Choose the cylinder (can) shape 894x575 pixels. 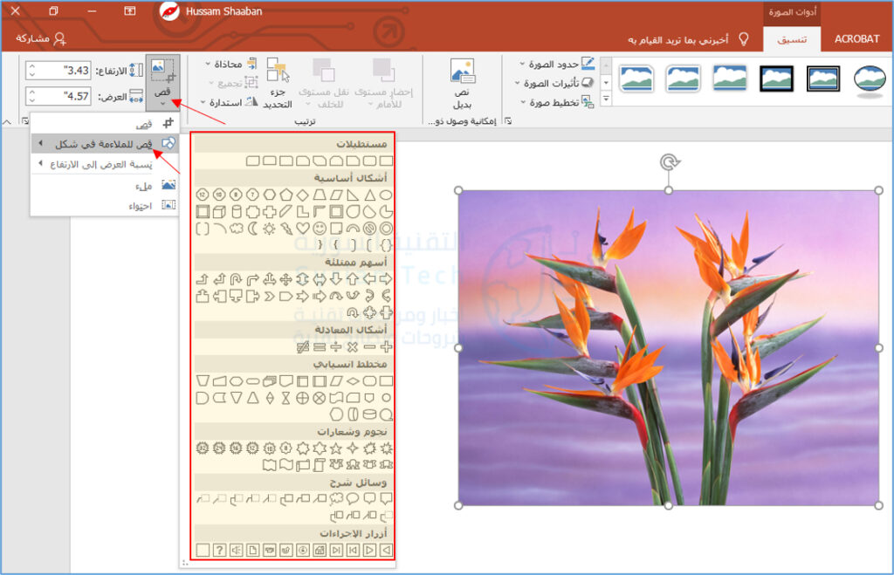236,212
